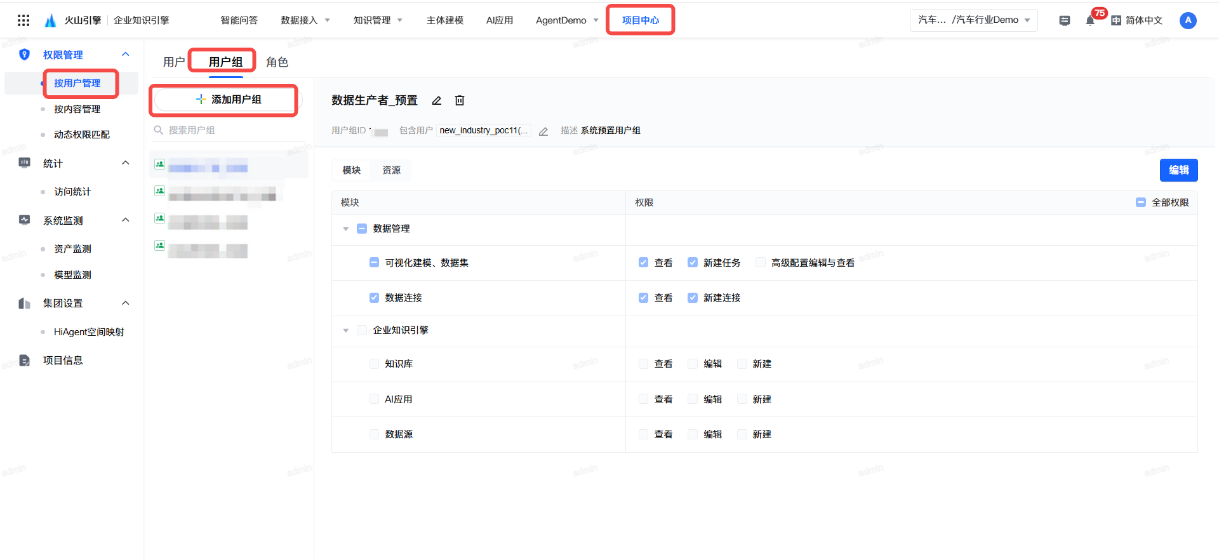Open the 知识管理 menu dropdown
Viewport: 1219px width, 560px height.
click(x=378, y=20)
